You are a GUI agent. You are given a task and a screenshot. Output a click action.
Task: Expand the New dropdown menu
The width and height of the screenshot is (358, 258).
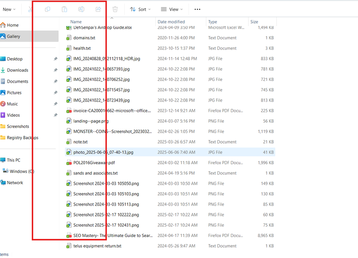[9, 9]
